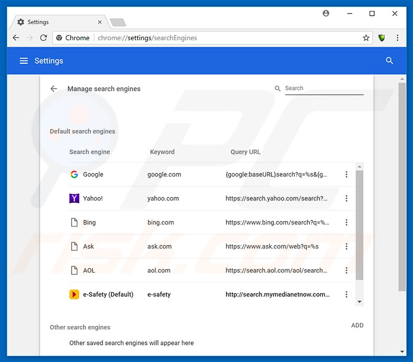Focus the search engines Search field

tap(324, 88)
